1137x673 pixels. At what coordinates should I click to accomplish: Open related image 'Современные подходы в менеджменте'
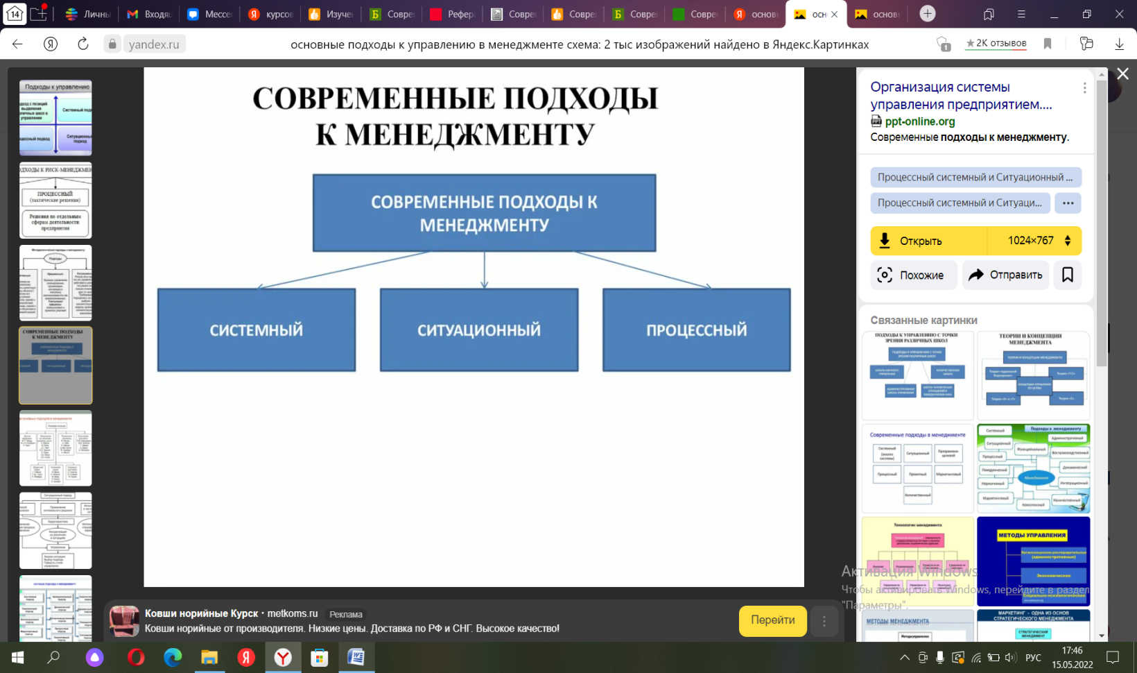pyautogui.click(x=918, y=468)
